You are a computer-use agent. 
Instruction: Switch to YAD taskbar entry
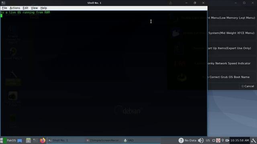click(x=141, y=140)
